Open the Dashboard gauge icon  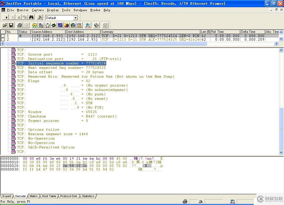pos(35,25)
